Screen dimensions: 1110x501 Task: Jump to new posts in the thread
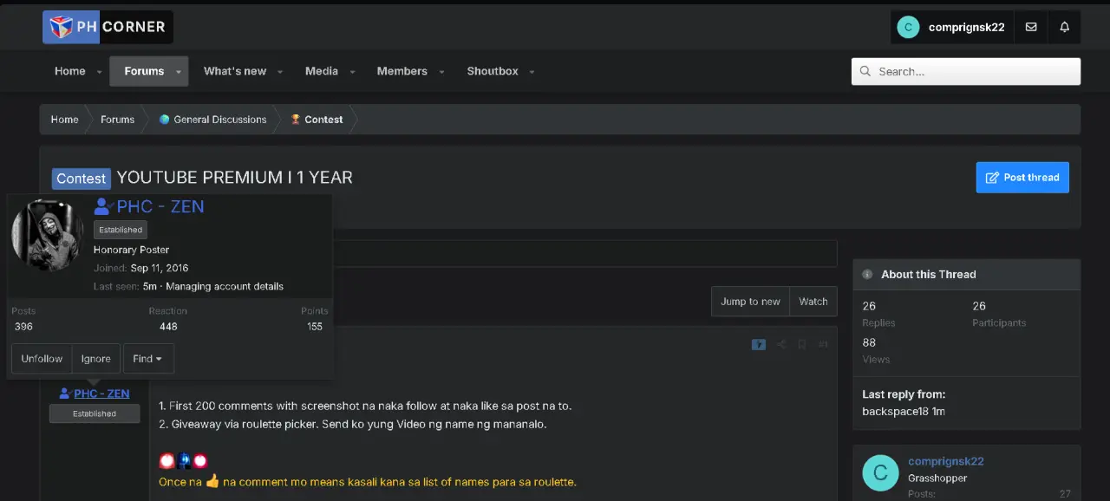click(x=750, y=302)
